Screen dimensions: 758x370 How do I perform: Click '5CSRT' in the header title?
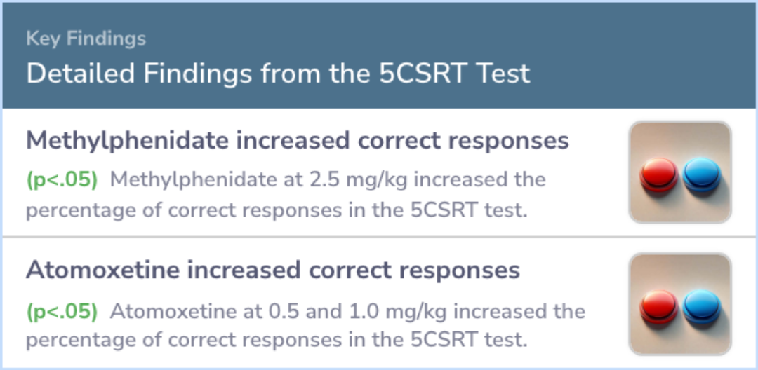425,74
